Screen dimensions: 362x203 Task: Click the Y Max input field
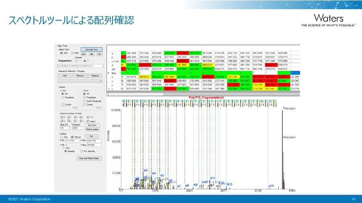click(94, 145)
